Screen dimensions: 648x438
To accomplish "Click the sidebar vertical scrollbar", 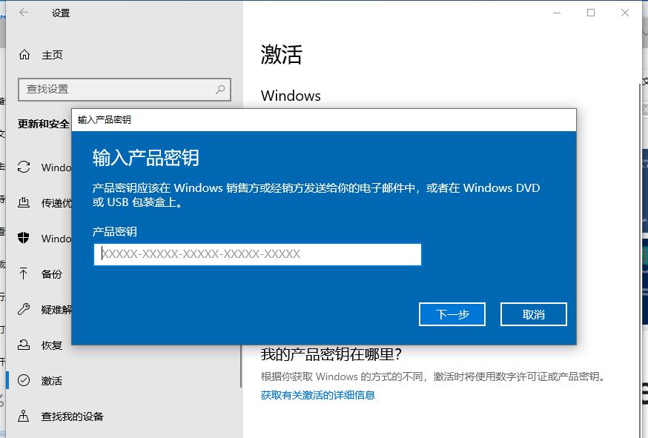I will tap(241, 366).
